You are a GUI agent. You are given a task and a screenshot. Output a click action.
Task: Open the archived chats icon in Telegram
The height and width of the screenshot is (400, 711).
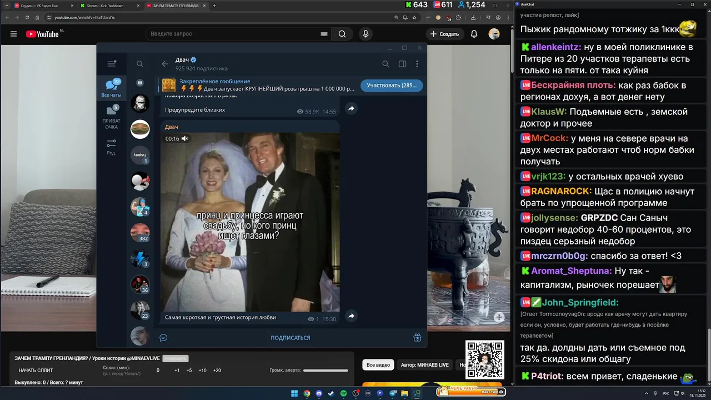tap(140, 83)
